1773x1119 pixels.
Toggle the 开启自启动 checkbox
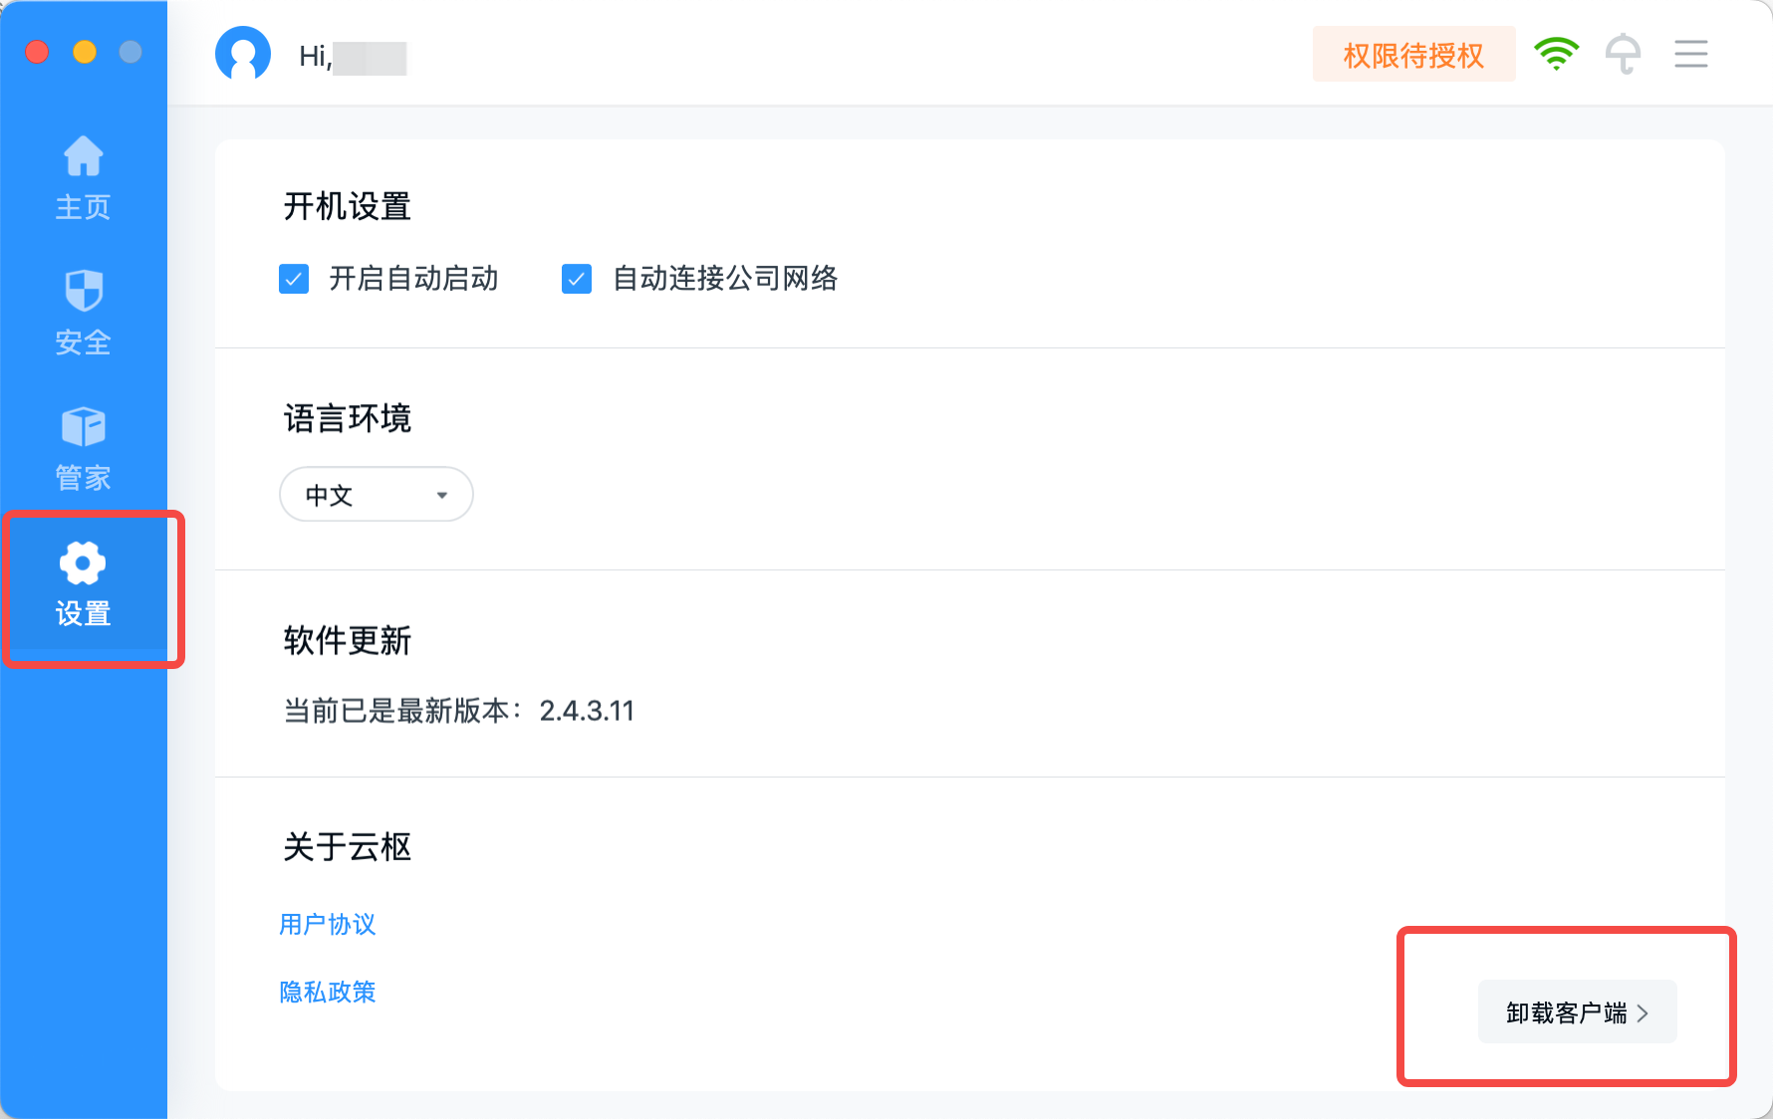(294, 279)
